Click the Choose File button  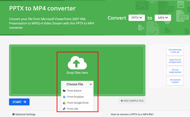75,84
